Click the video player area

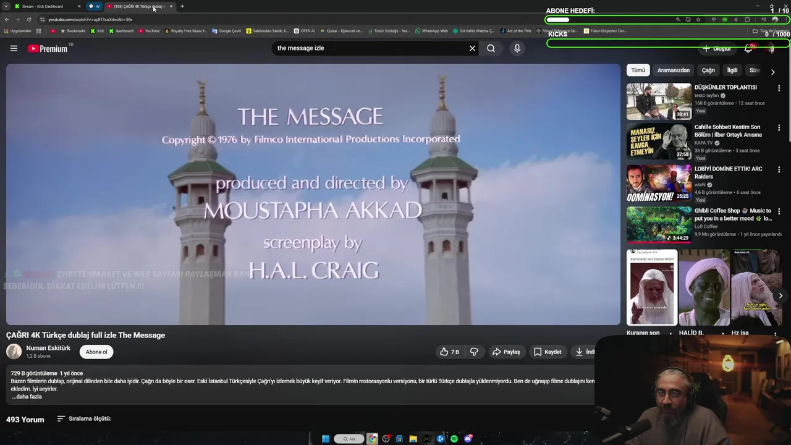point(313,194)
